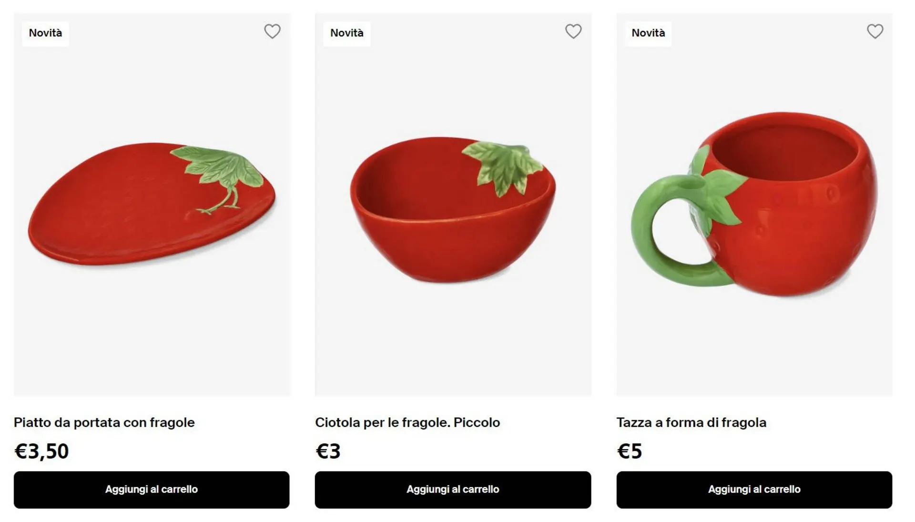Add the €5 mug to cart
This screenshot has height=522, width=915.
tap(754, 490)
